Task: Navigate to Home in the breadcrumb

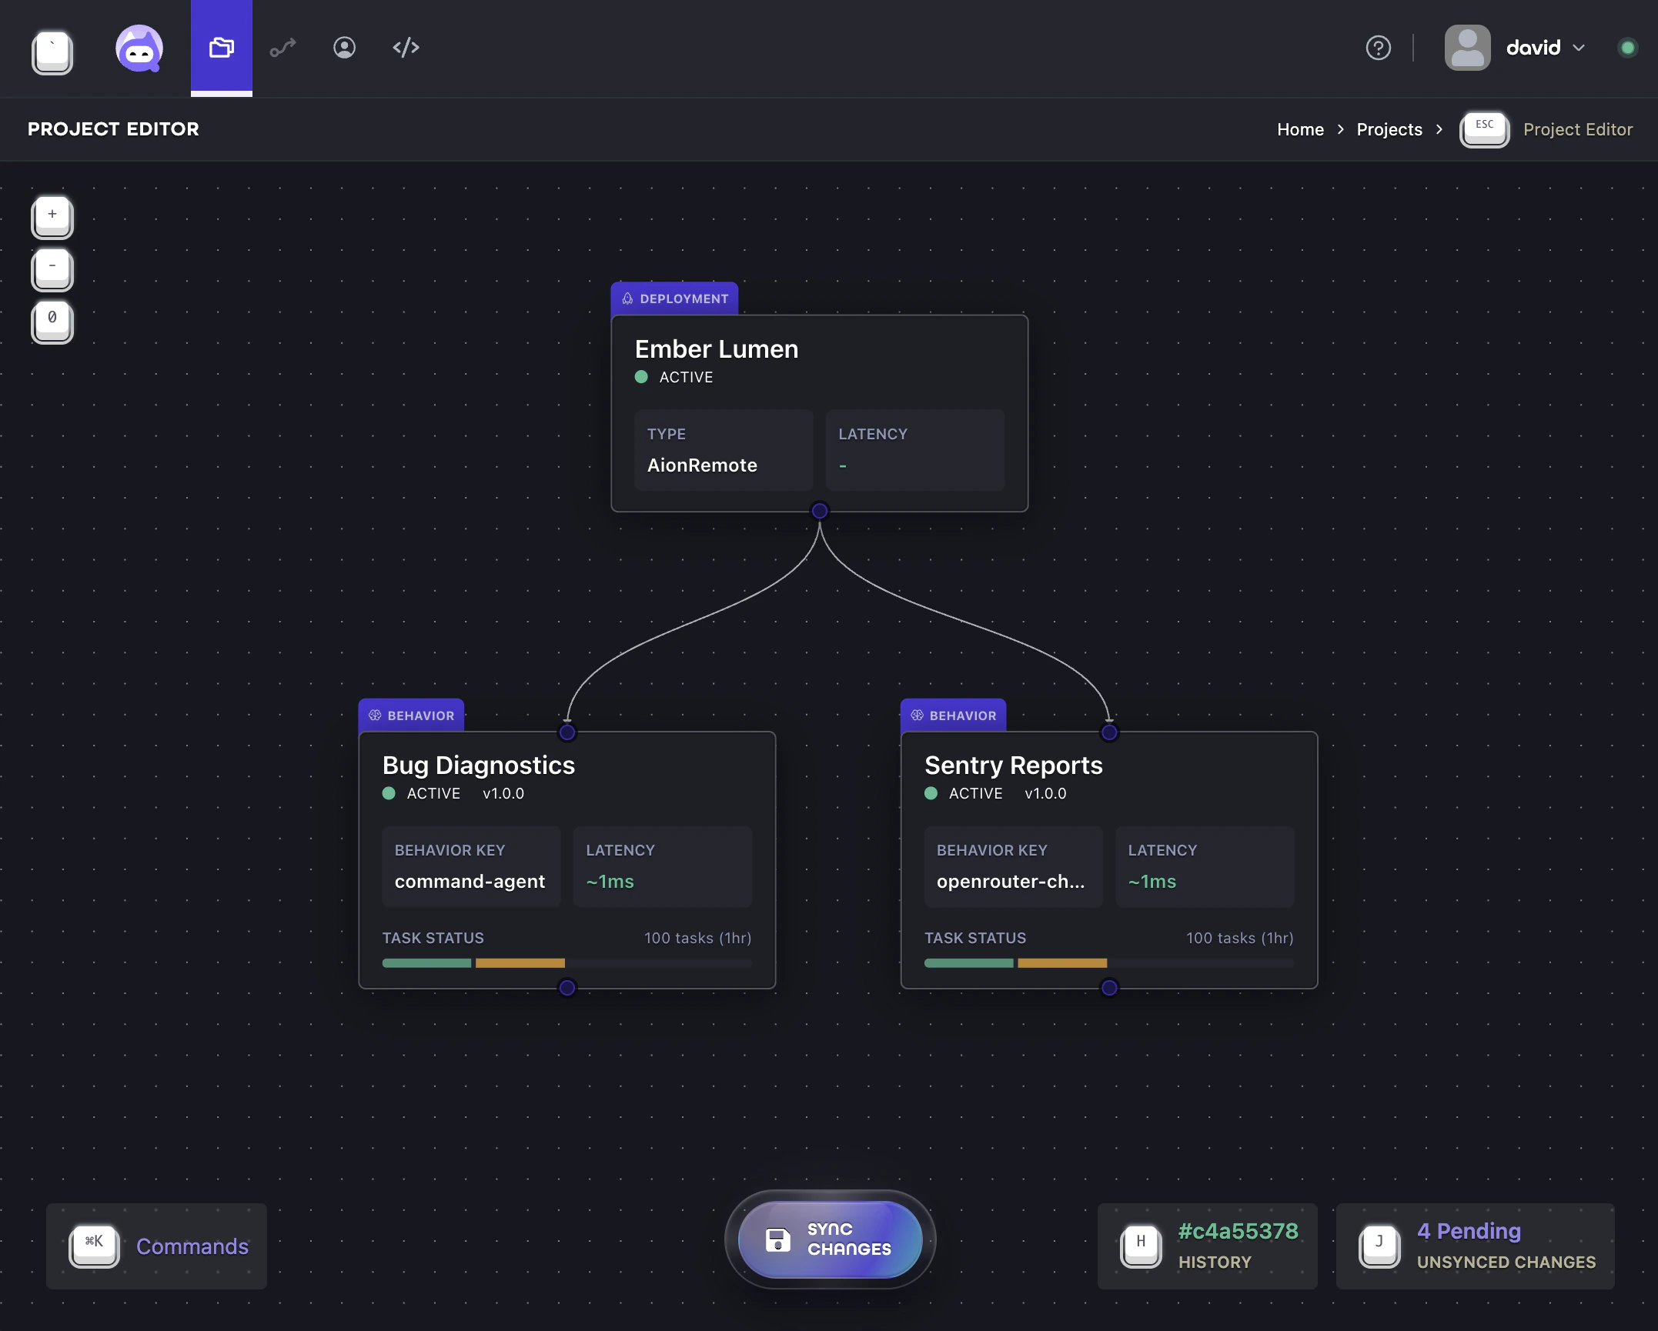Action: pos(1300,129)
